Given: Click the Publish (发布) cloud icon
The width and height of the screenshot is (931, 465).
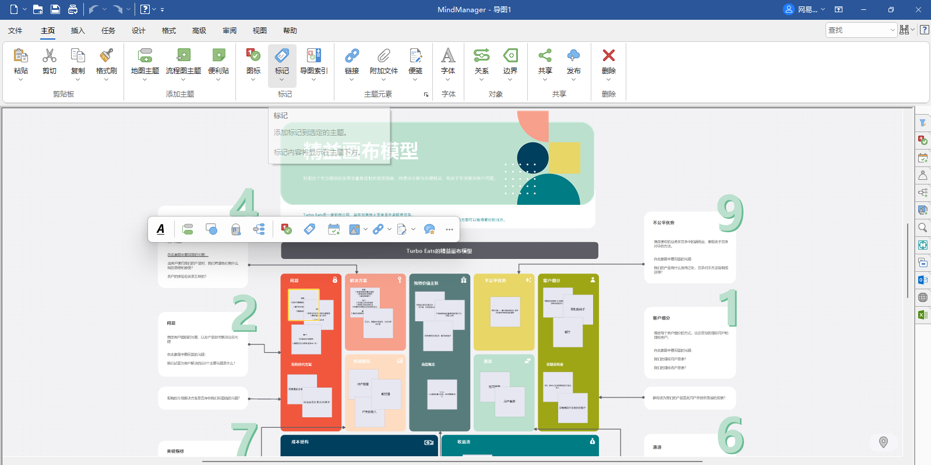Looking at the screenshot, I should pyautogui.click(x=574, y=55).
